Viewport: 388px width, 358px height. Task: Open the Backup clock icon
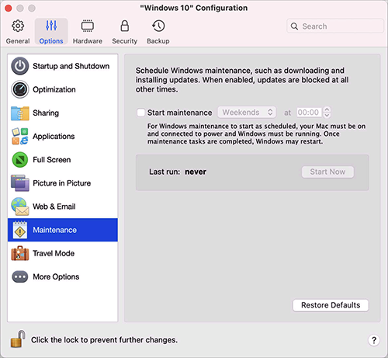pyautogui.click(x=158, y=26)
